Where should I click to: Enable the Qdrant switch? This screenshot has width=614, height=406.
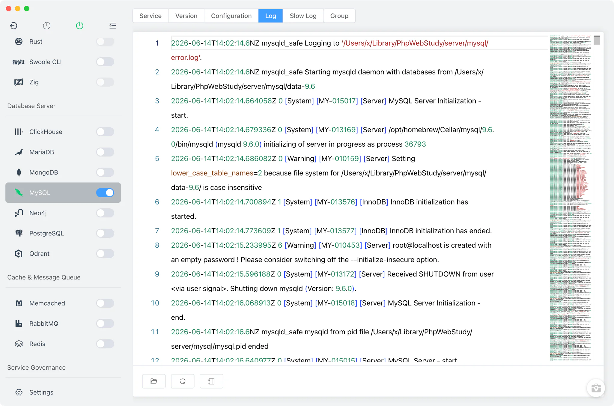pos(105,253)
